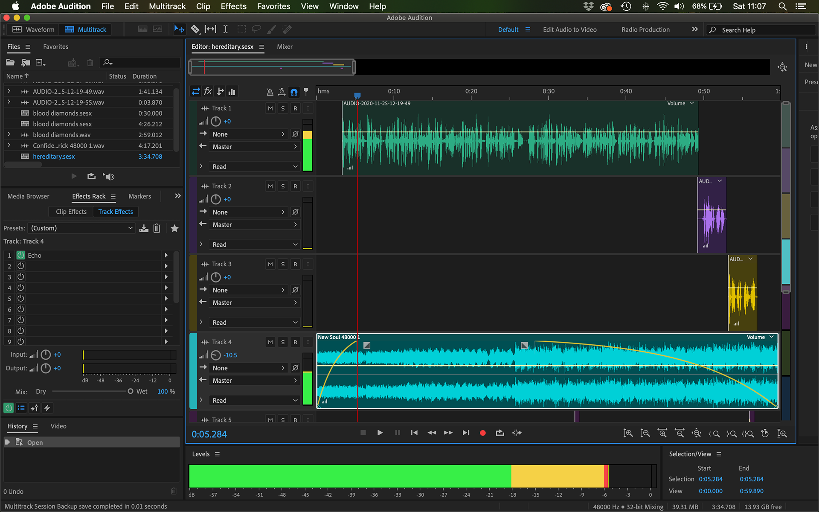Show track EQ view icon

point(232,91)
